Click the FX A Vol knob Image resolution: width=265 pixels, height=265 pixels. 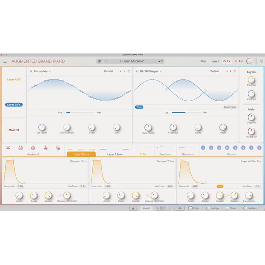(251, 80)
